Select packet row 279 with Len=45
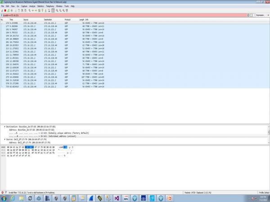Image resolution: width=270 pixels, height=202 pixels. [135, 77]
